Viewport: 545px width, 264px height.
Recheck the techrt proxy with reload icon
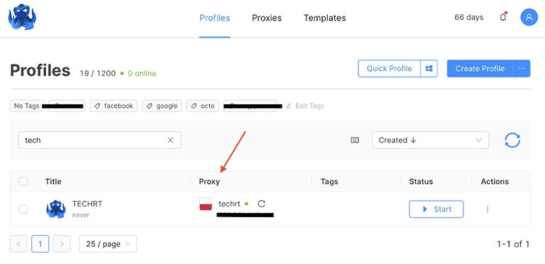pyautogui.click(x=262, y=204)
